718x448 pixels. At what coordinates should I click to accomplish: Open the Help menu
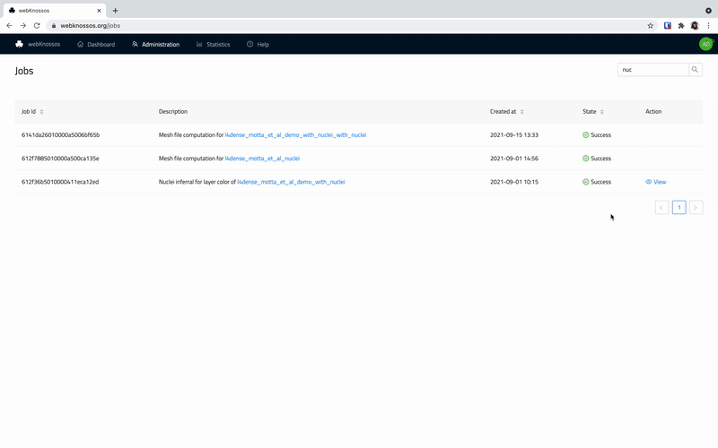tap(258, 44)
